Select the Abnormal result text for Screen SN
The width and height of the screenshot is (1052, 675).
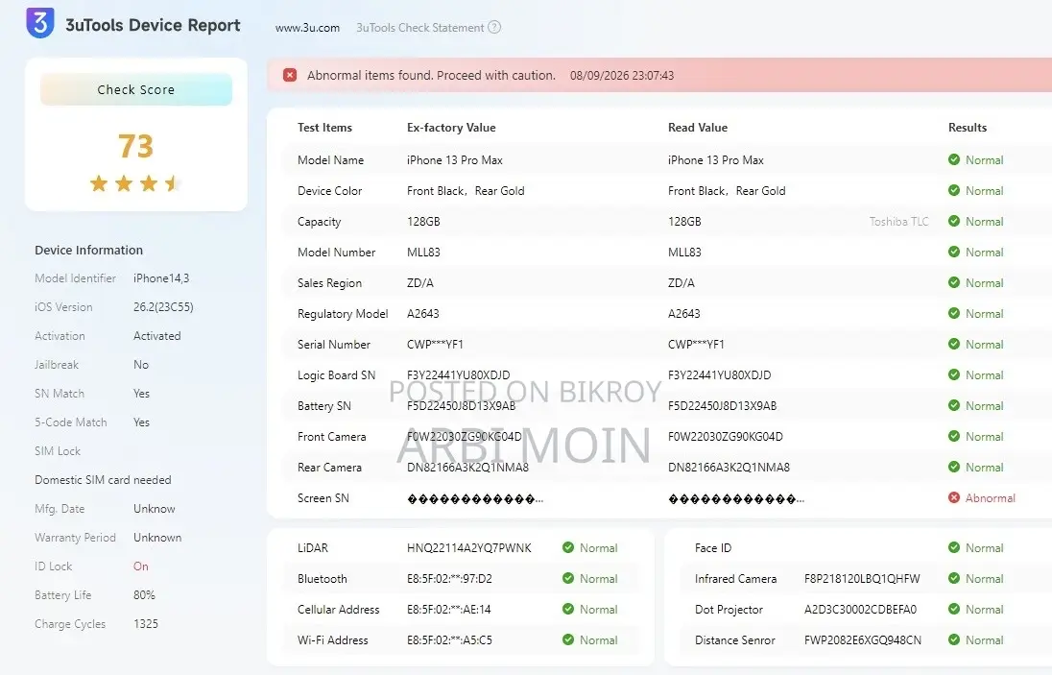pos(991,498)
